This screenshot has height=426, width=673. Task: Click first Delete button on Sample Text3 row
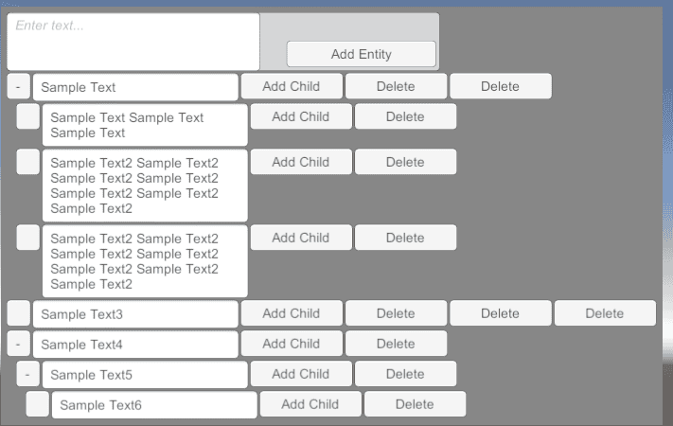tap(397, 313)
